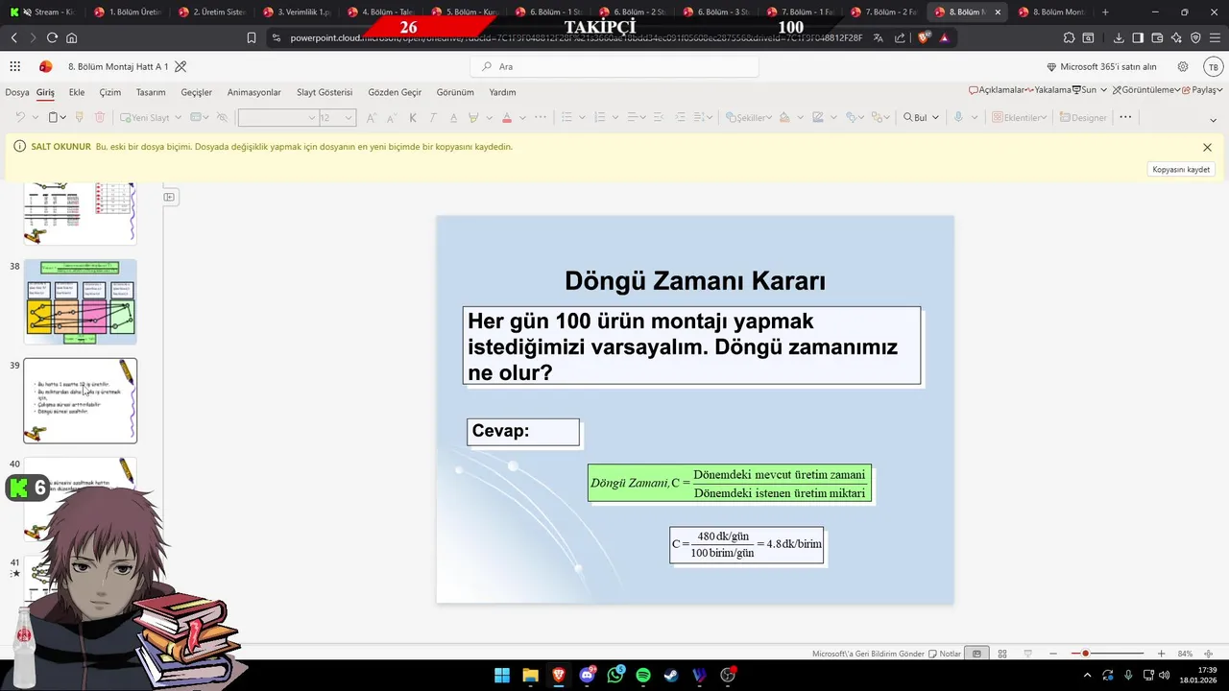1229x691 pixels.
Task: Click the text highlighter icon
Action: click(x=473, y=117)
